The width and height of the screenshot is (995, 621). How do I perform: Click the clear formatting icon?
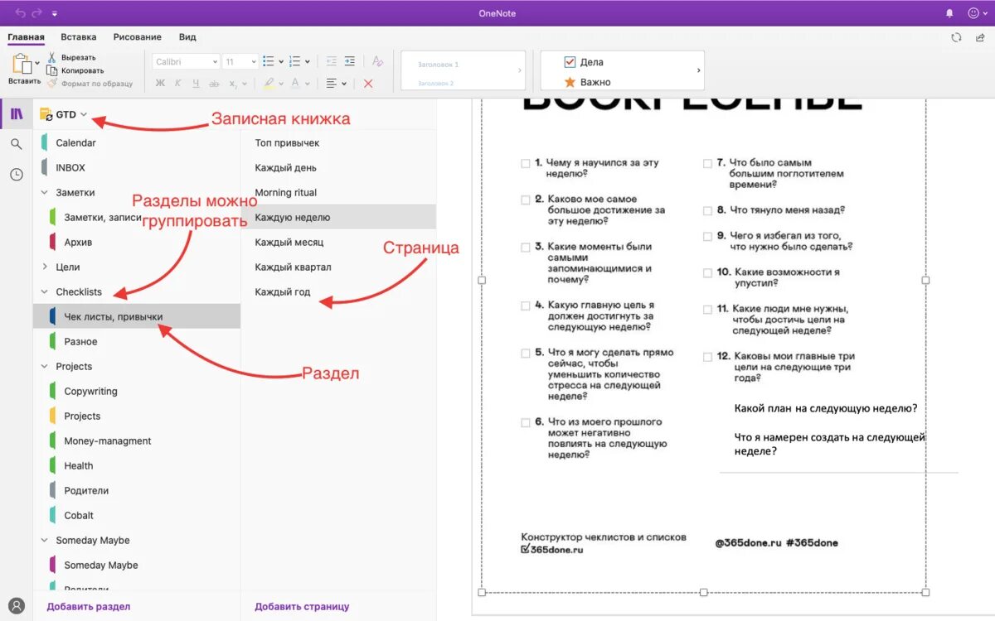(377, 61)
